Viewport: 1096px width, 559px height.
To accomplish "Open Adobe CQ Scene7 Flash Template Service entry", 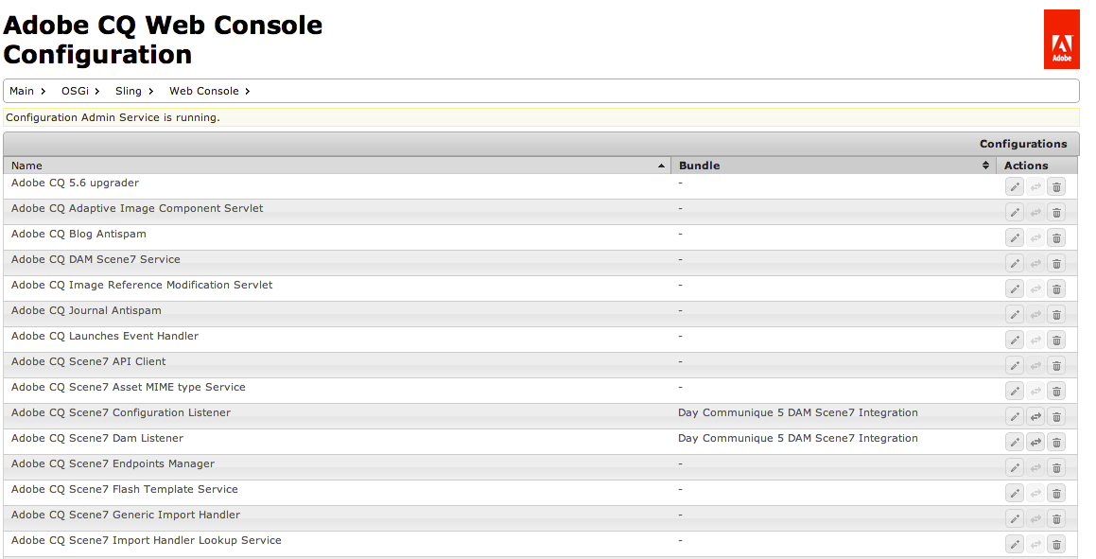I will pyautogui.click(x=125, y=489).
